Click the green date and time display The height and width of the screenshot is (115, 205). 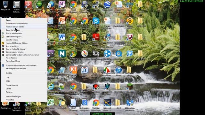click(x=191, y=1)
